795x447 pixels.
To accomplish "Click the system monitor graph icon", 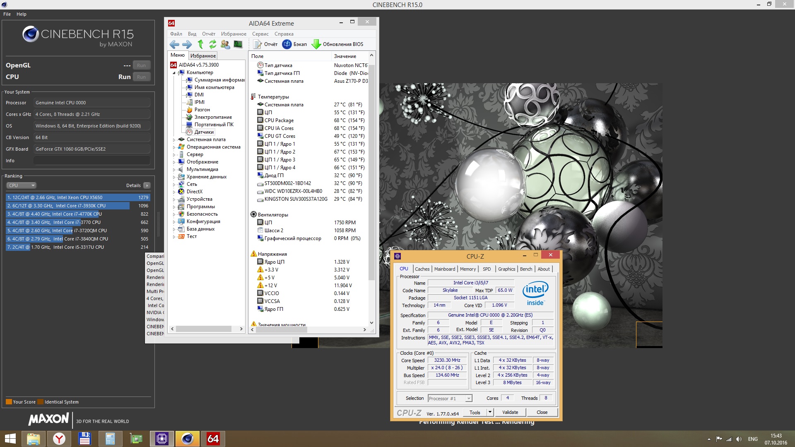I will point(238,44).
